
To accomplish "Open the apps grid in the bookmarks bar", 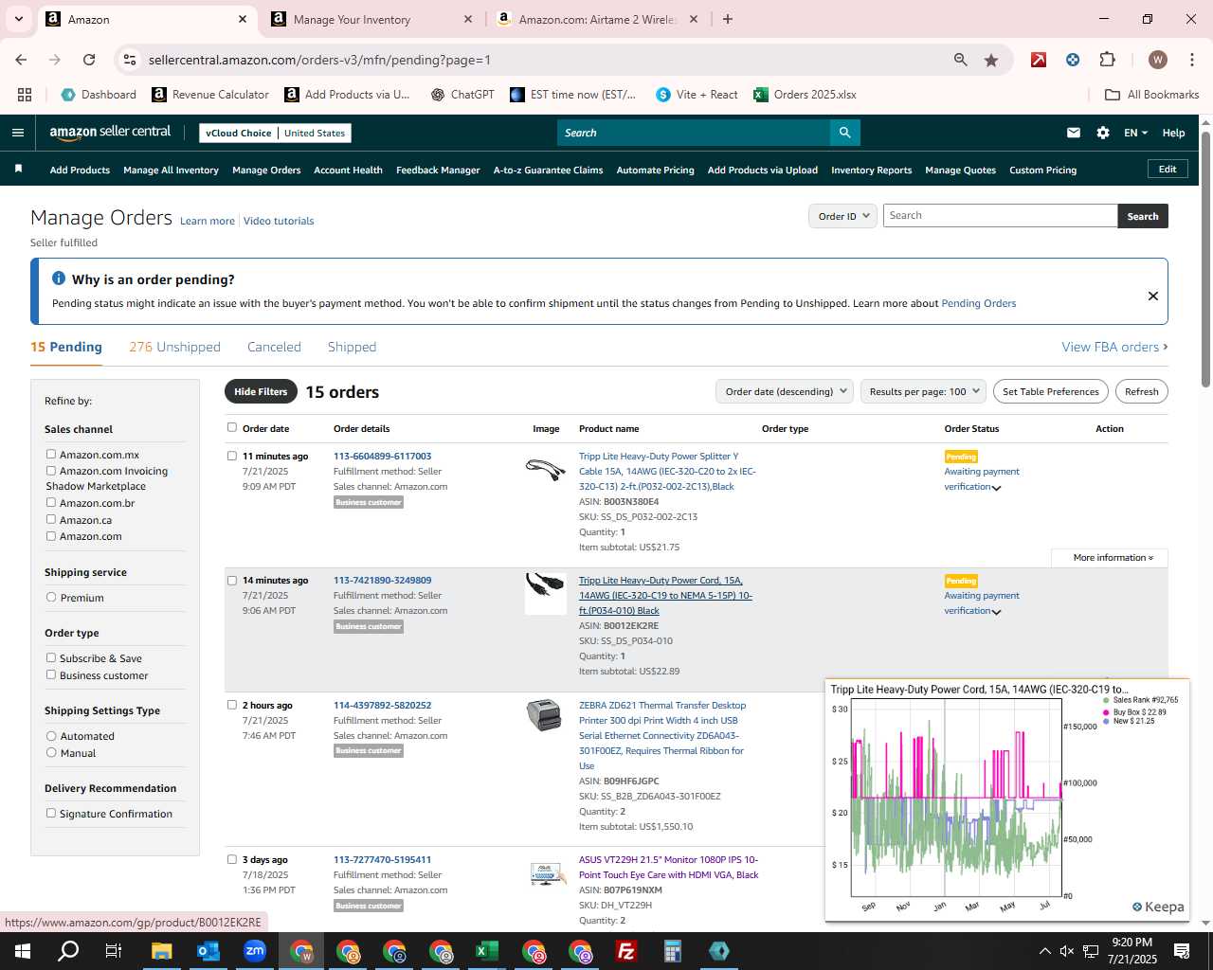I will pyautogui.click(x=25, y=95).
